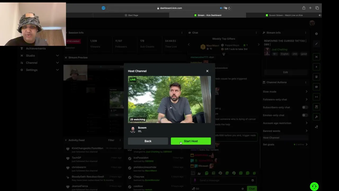Expand the Channel section in sidebar

click(57, 63)
